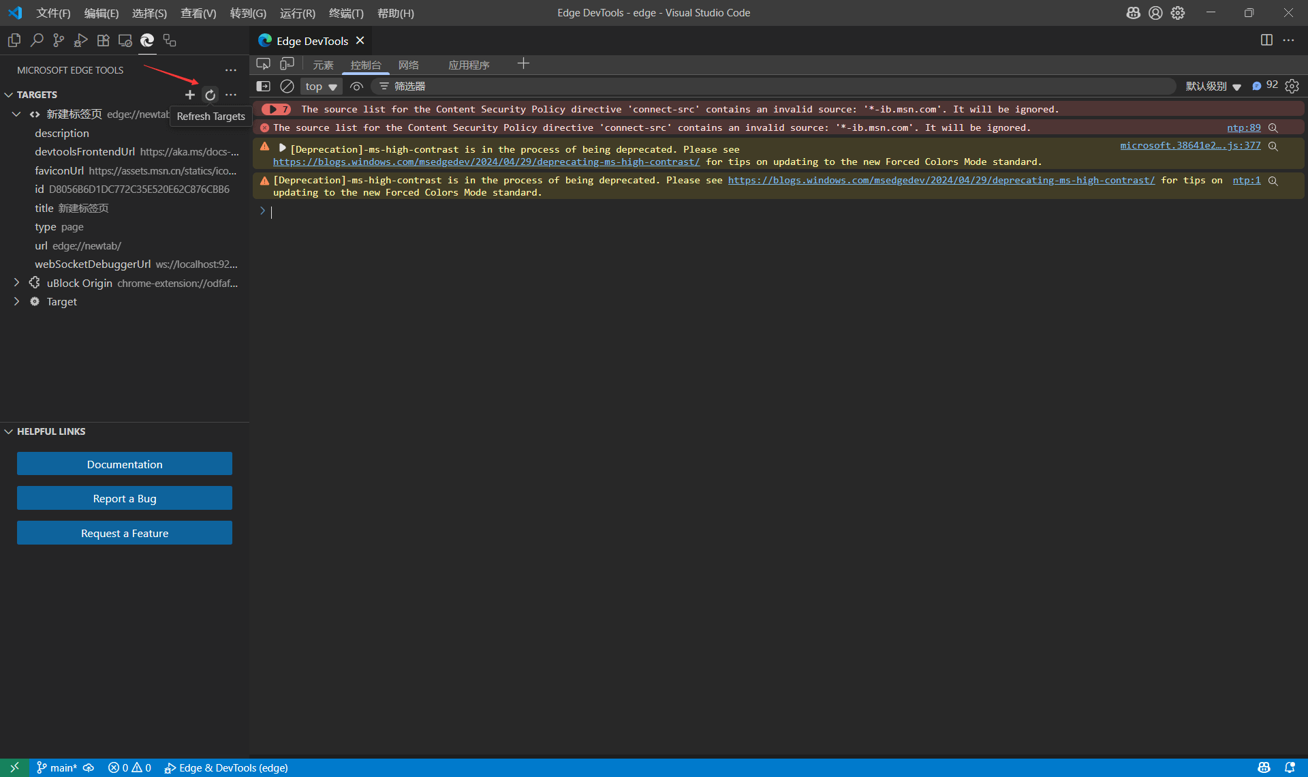Click the 92 issues badge
The height and width of the screenshot is (777, 1308).
pos(1265,85)
